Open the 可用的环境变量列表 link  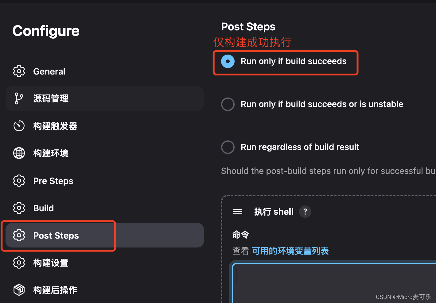(x=290, y=251)
